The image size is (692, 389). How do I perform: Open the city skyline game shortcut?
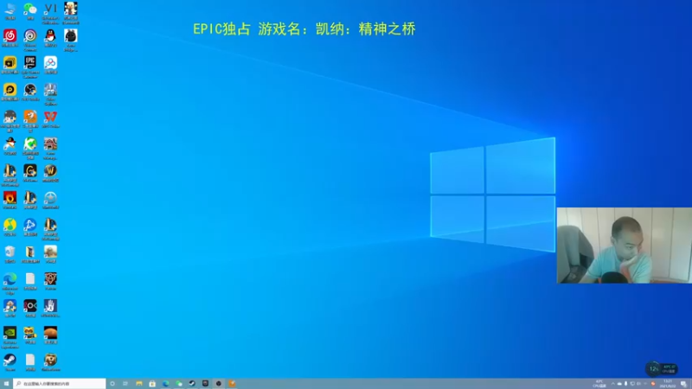(50, 94)
